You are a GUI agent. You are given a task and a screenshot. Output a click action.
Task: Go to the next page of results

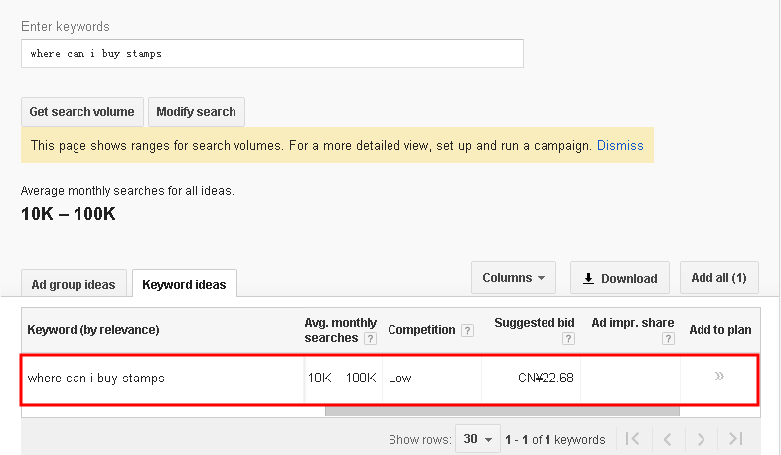[702, 439]
